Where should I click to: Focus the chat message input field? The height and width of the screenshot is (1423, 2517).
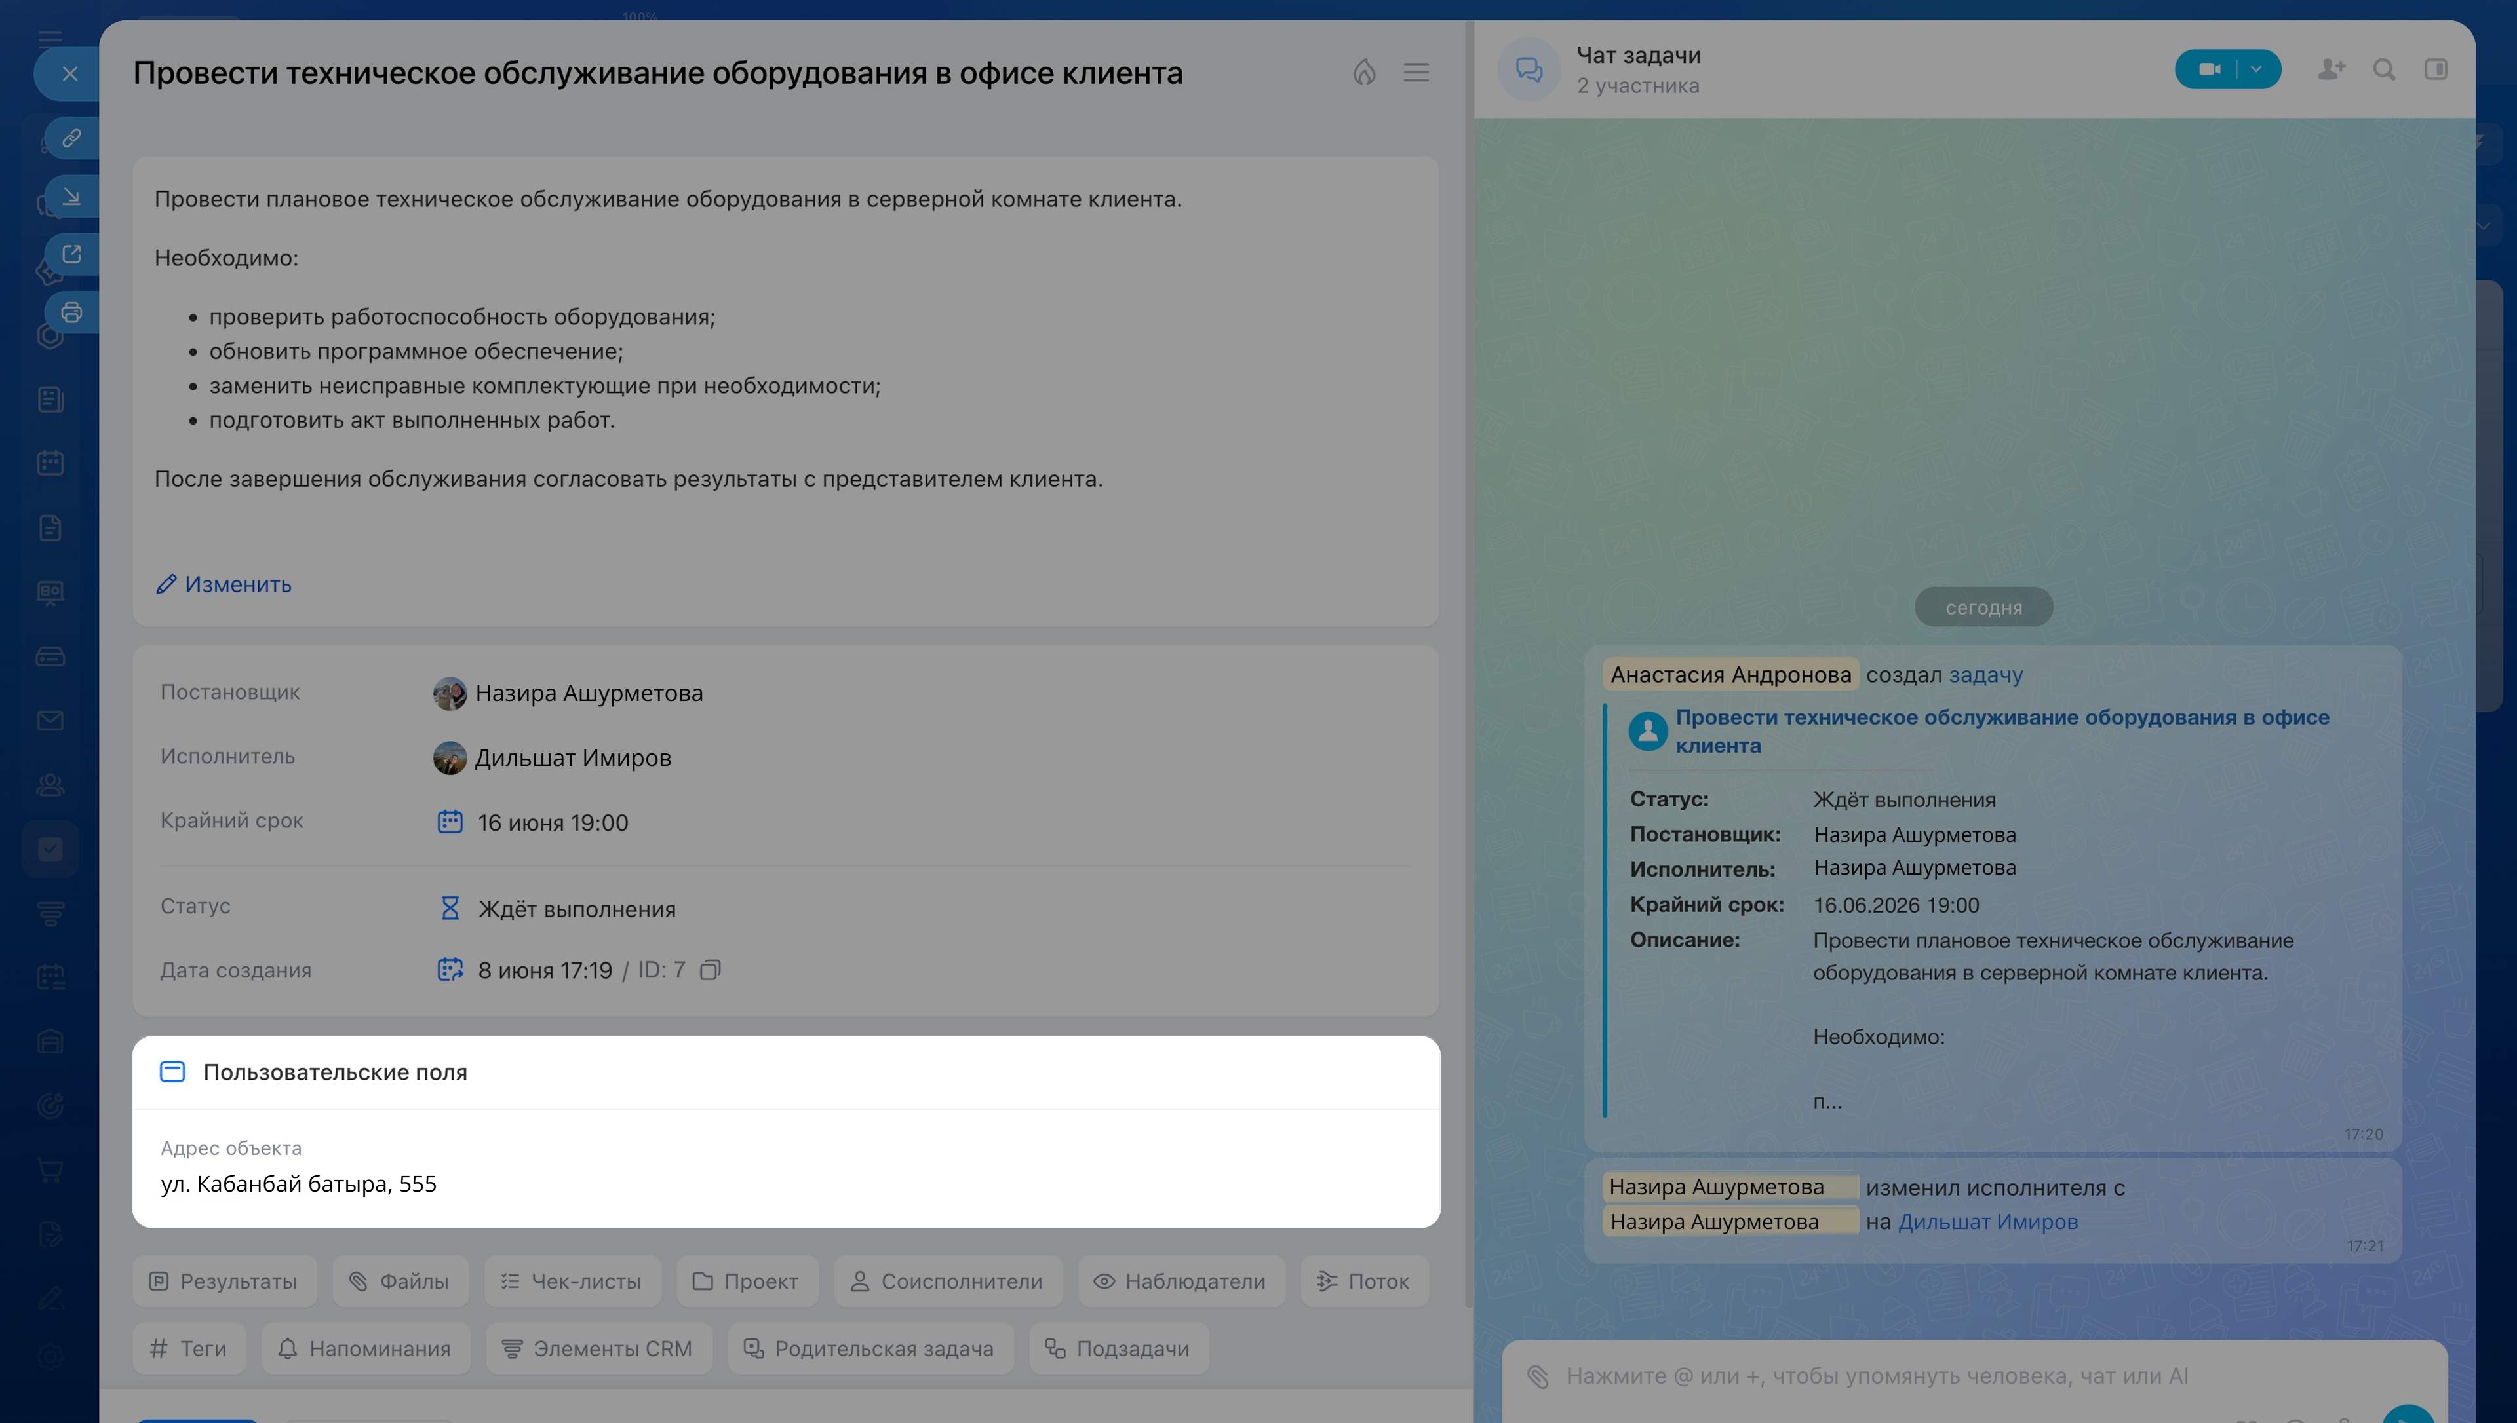(1877, 1377)
